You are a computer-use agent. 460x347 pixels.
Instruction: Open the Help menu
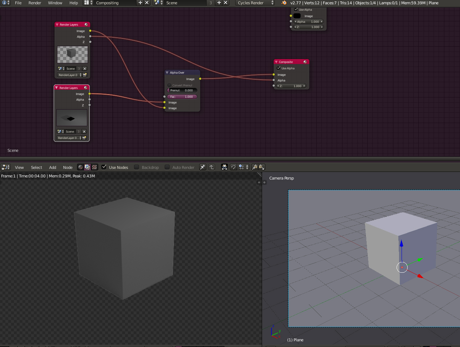pyautogui.click(x=74, y=2)
